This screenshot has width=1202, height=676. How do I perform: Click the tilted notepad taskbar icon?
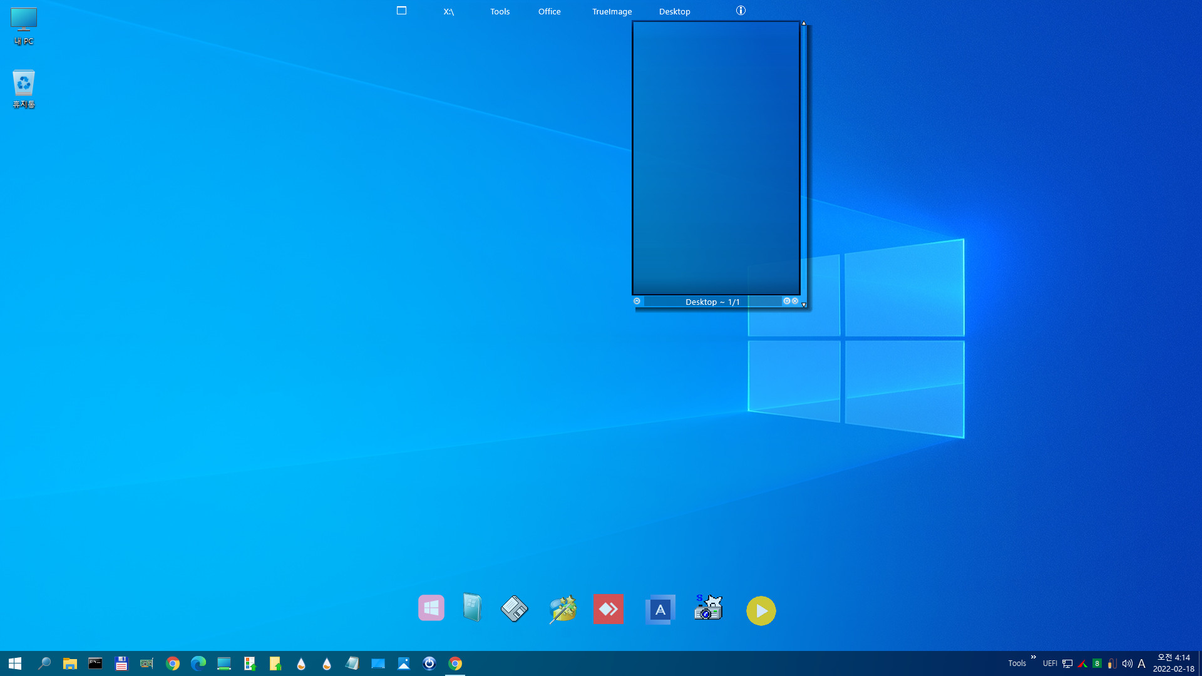(x=352, y=663)
